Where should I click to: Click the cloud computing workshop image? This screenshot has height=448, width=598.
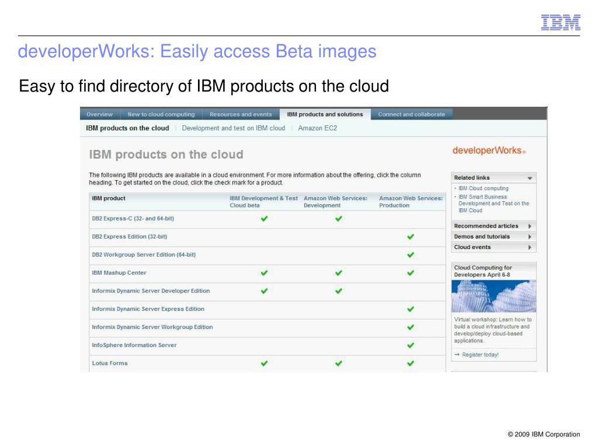pos(493,296)
